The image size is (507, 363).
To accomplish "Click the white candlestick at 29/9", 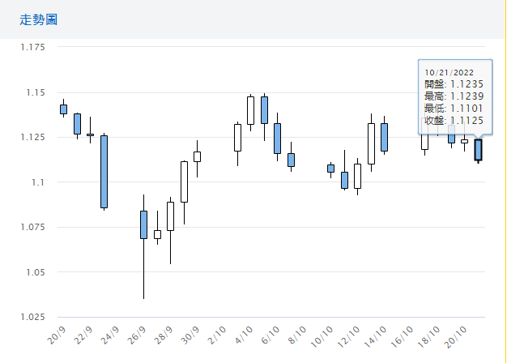I will click(x=184, y=181).
